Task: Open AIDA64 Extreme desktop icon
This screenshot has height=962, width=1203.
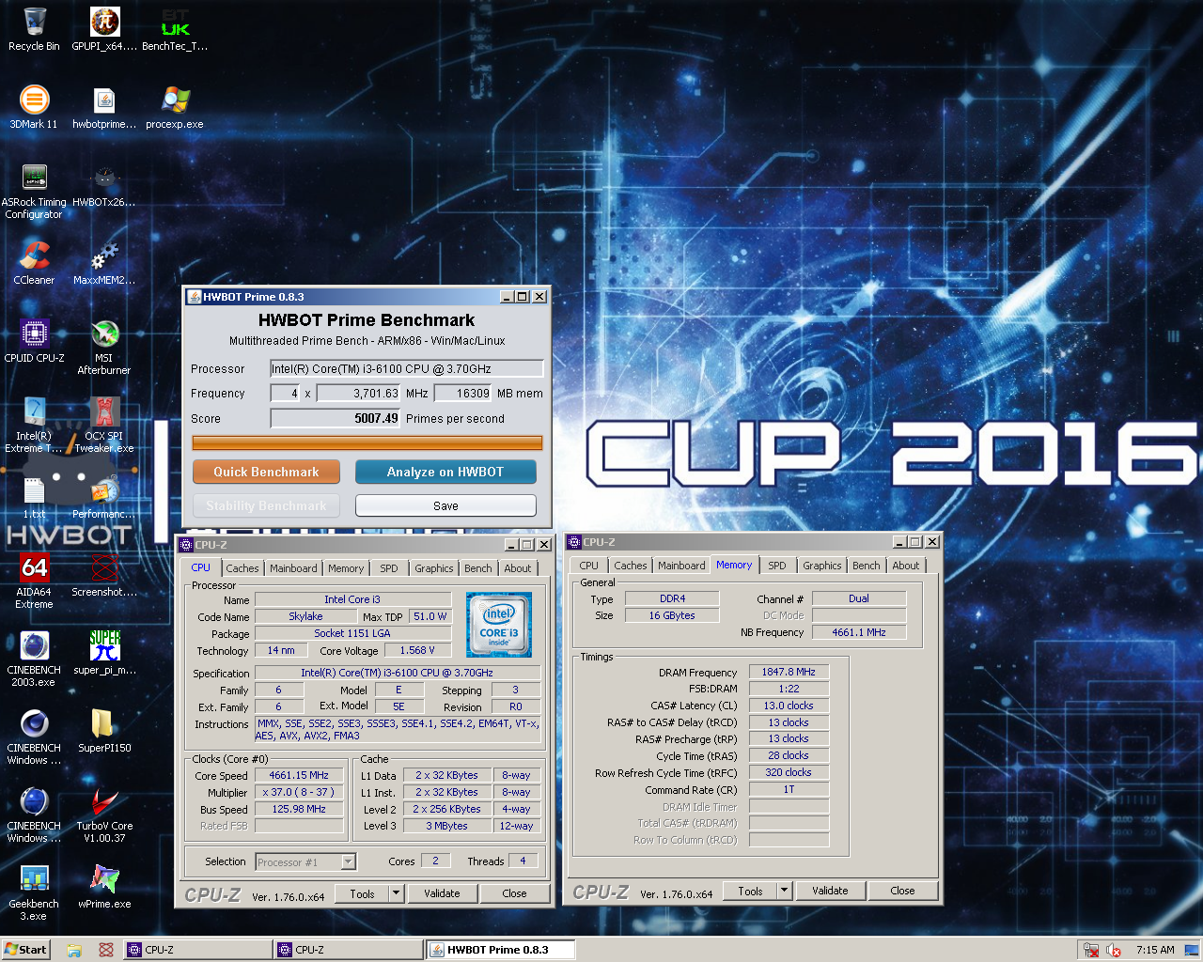Action: (34, 581)
